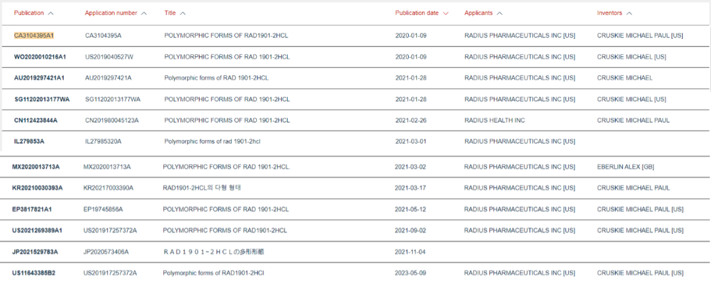711x283 pixels.
Task: Sort by Title column header
Action: [x=175, y=13]
